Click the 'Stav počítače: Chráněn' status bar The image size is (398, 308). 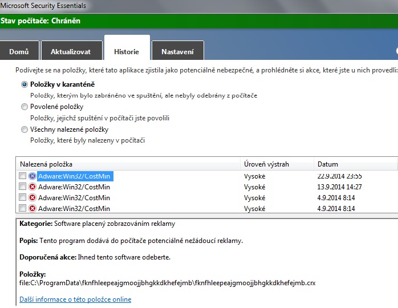coord(199,21)
